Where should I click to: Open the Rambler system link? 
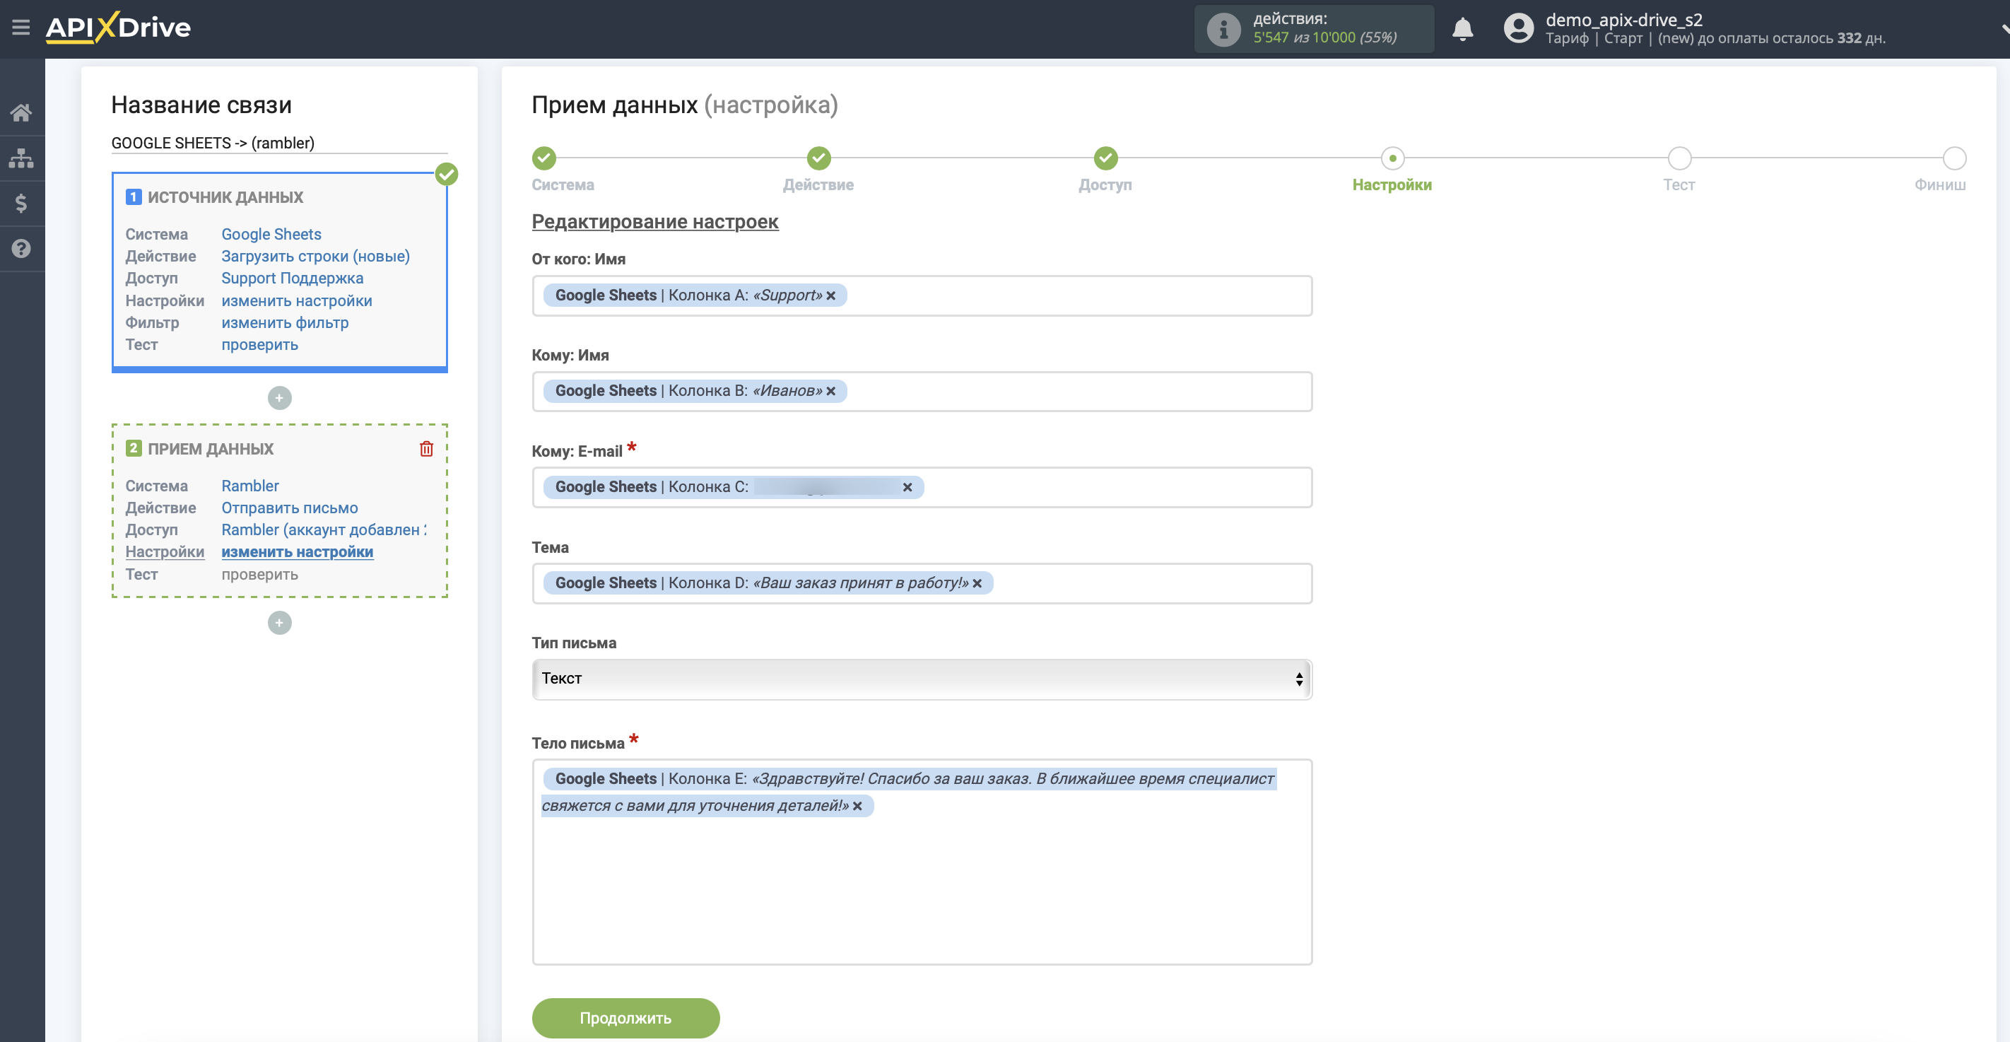(249, 486)
